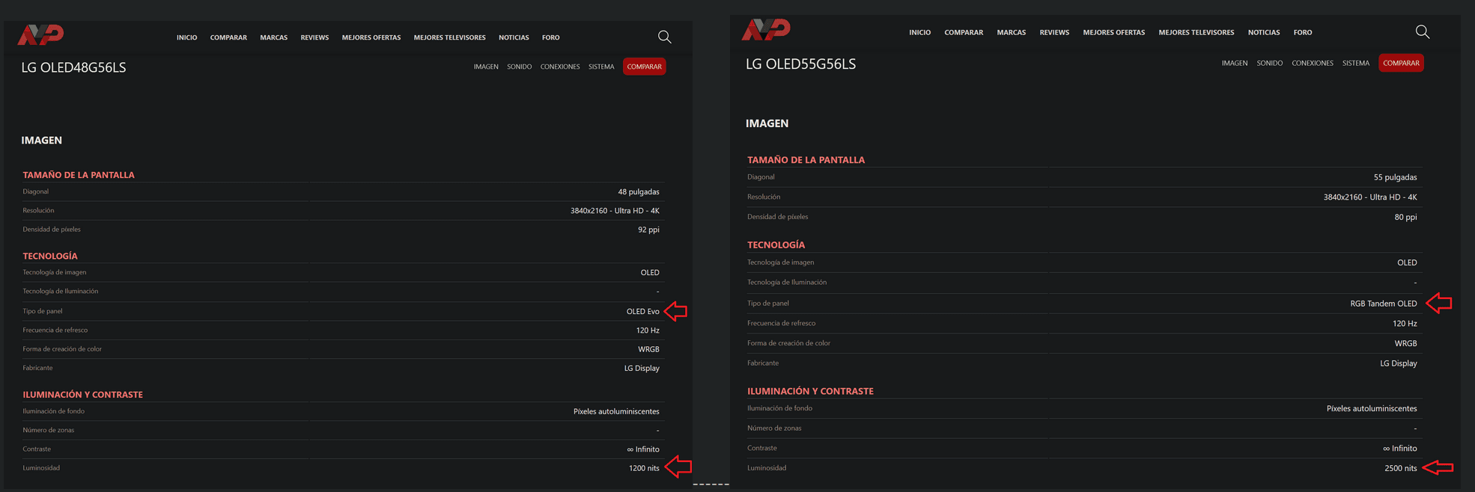Click Píxeles autoluminiscentes on left page
This screenshot has height=492, width=1475.
(616, 411)
